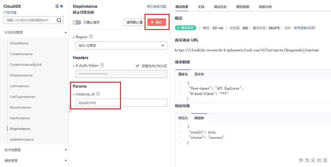The height and width of the screenshot is (167, 331).
Task: Toggle the 只看必填项 switch
Action: (77, 22)
